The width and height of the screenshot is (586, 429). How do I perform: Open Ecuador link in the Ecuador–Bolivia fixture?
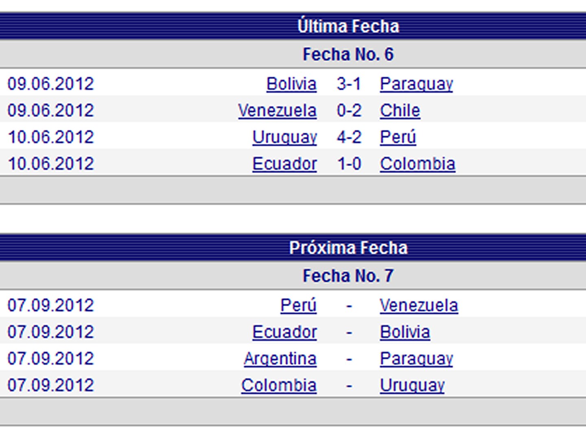click(x=284, y=332)
